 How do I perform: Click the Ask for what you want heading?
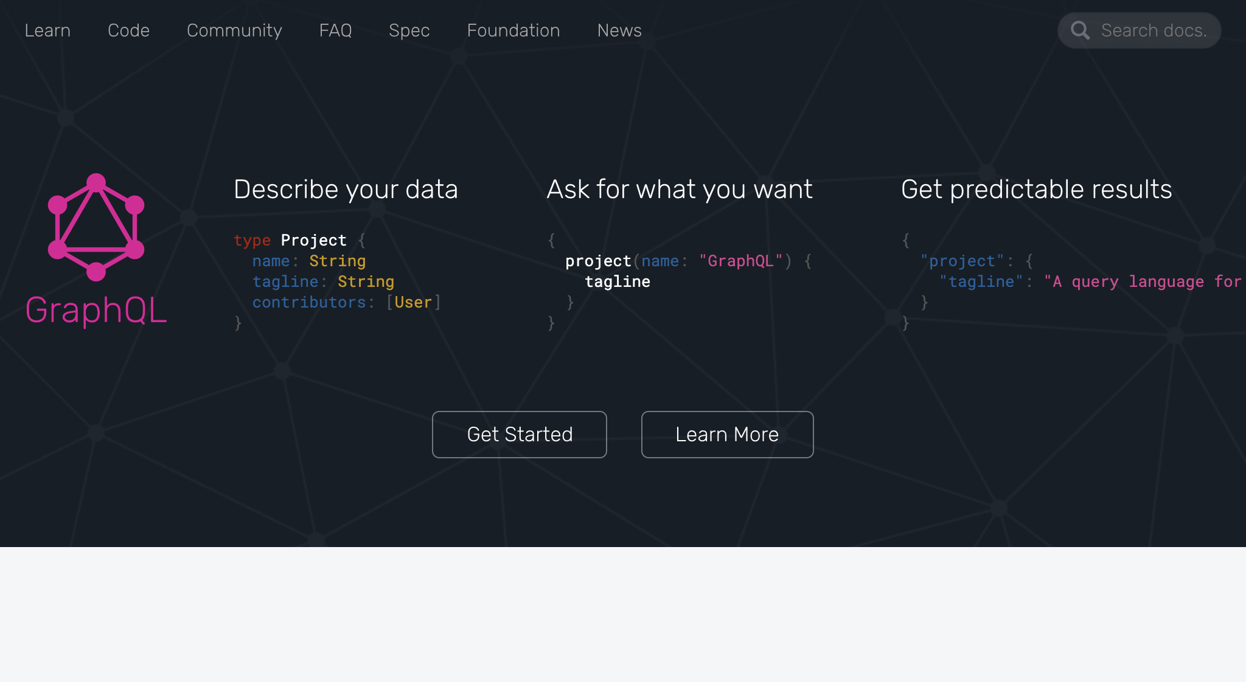[679, 190]
